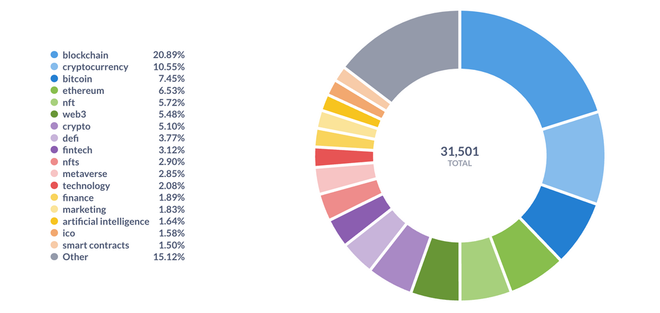Toggle the fintech legend entry
The height and width of the screenshot is (313, 660).
[77, 150]
